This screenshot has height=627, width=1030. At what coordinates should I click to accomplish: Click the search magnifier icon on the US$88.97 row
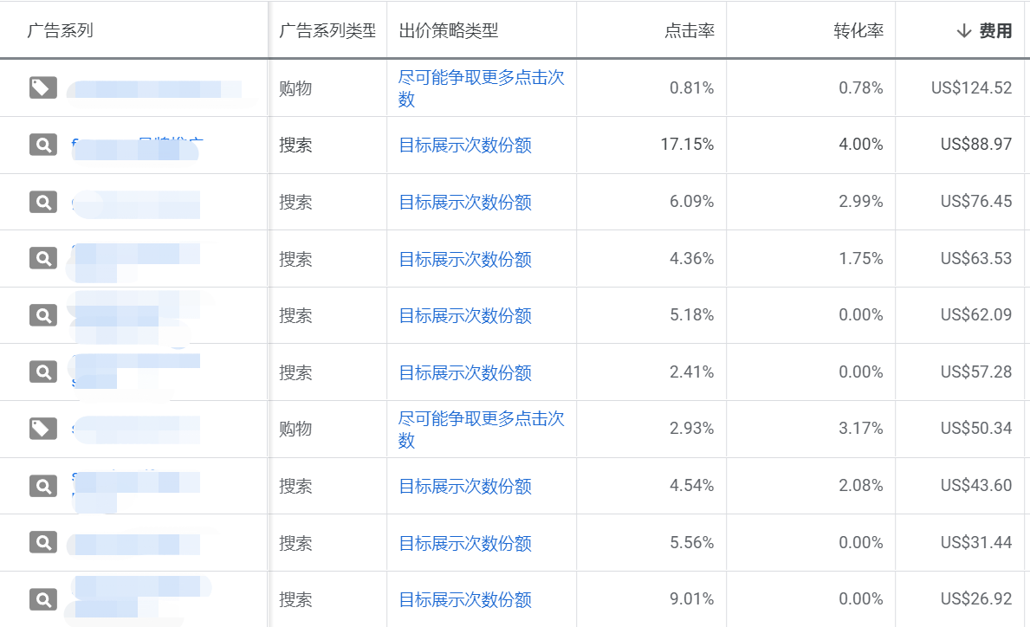(42, 145)
